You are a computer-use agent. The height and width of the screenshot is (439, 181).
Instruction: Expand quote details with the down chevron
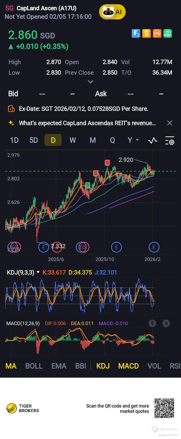[90, 81]
